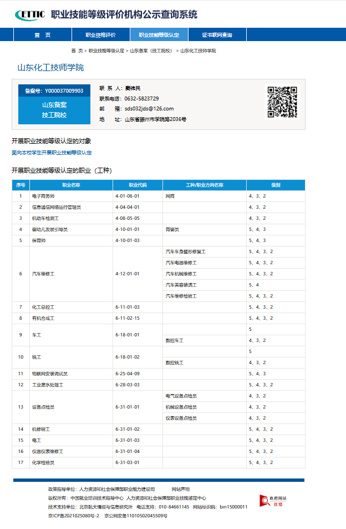
Task: Click the email address sds032jds@126.com
Action: 149,109
